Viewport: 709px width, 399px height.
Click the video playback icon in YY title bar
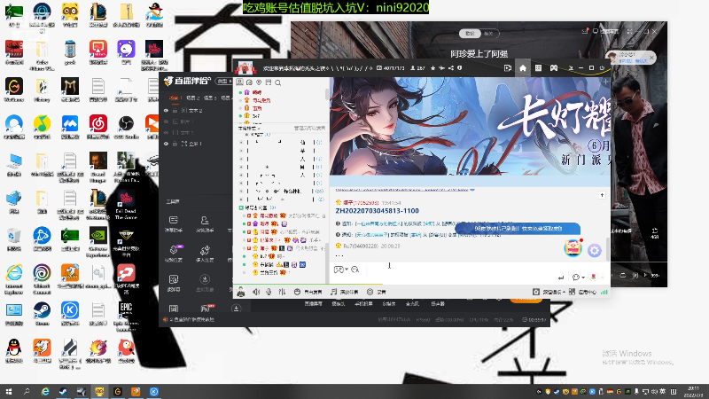click(508, 68)
